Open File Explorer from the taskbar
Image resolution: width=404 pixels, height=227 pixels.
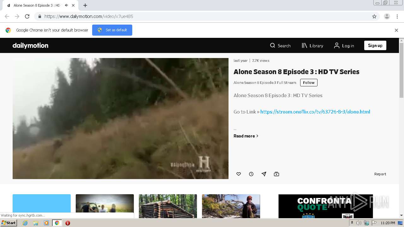pos(36,223)
